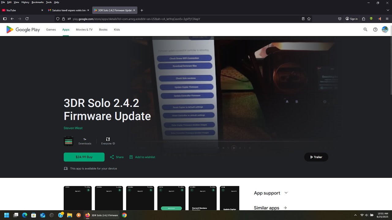Open Firefox extensions puzzle icon
Viewport: 392px width, 220px height.
tap(364, 19)
